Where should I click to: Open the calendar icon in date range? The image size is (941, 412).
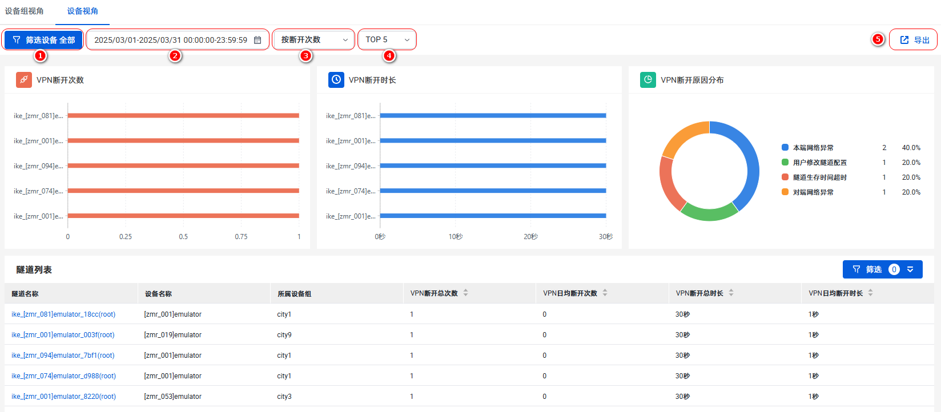pos(258,40)
